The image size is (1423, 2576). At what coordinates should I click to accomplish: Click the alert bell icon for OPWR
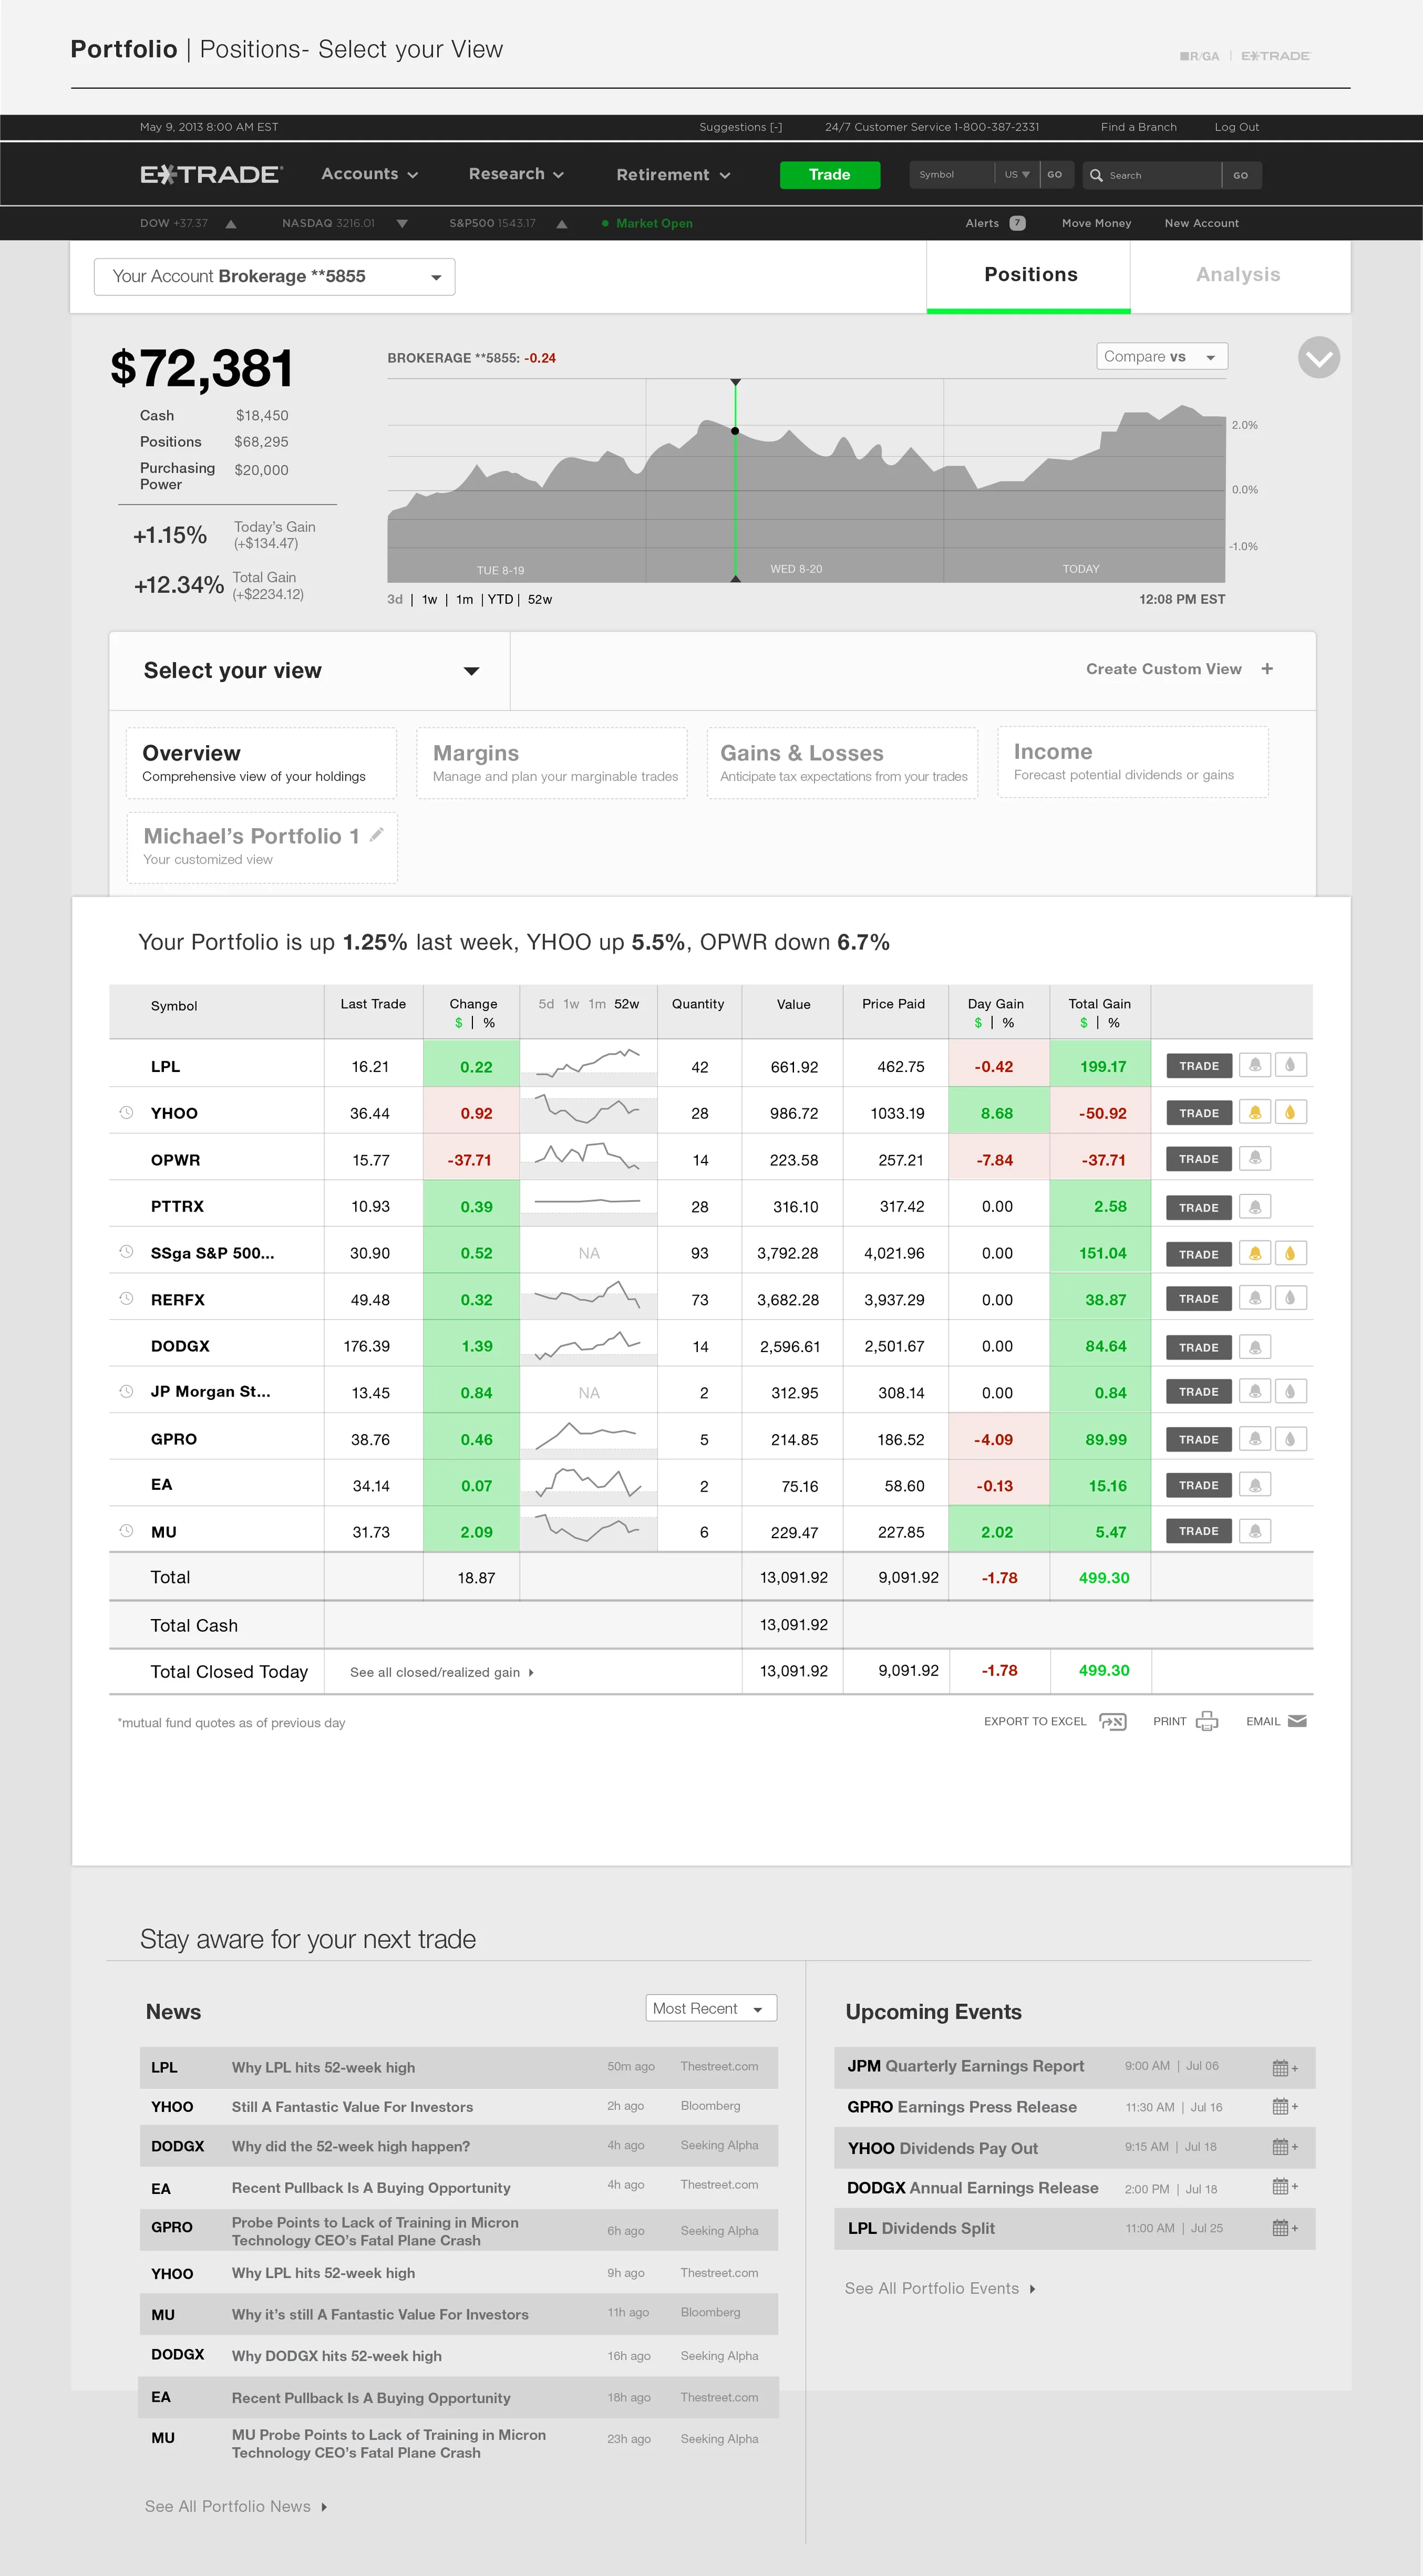click(1254, 1158)
